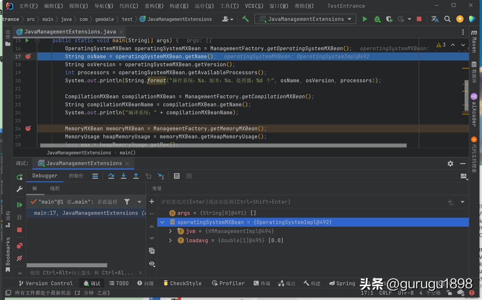Open the Evaluate Expression calculator icon
This screenshot has height=300, width=482.
(x=177, y=176)
